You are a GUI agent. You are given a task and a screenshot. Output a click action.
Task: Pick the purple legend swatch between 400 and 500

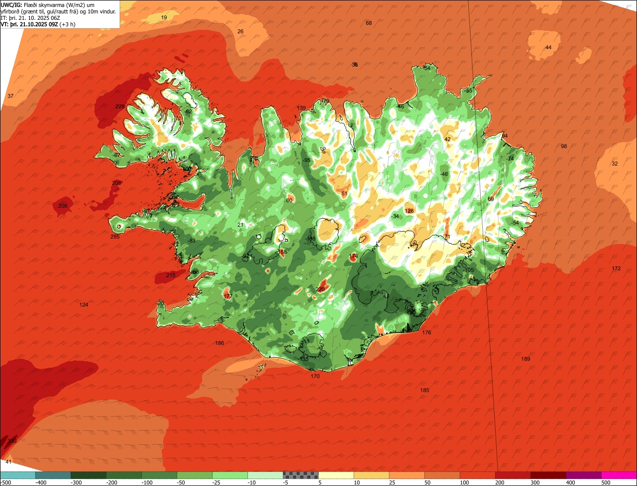tap(583, 475)
